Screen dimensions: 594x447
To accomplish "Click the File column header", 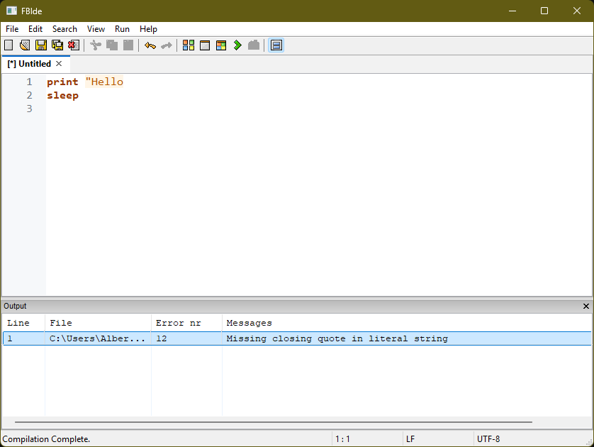I will tap(98, 323).
